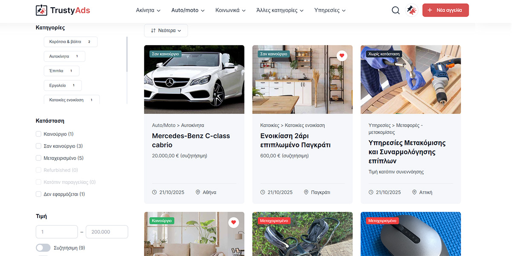Open Ενοικίαση 2άρι επιπλωμένο Παγκράτι title
This screenshot has width=512, height=256.
pyautogui.click(x=295, y=140)
